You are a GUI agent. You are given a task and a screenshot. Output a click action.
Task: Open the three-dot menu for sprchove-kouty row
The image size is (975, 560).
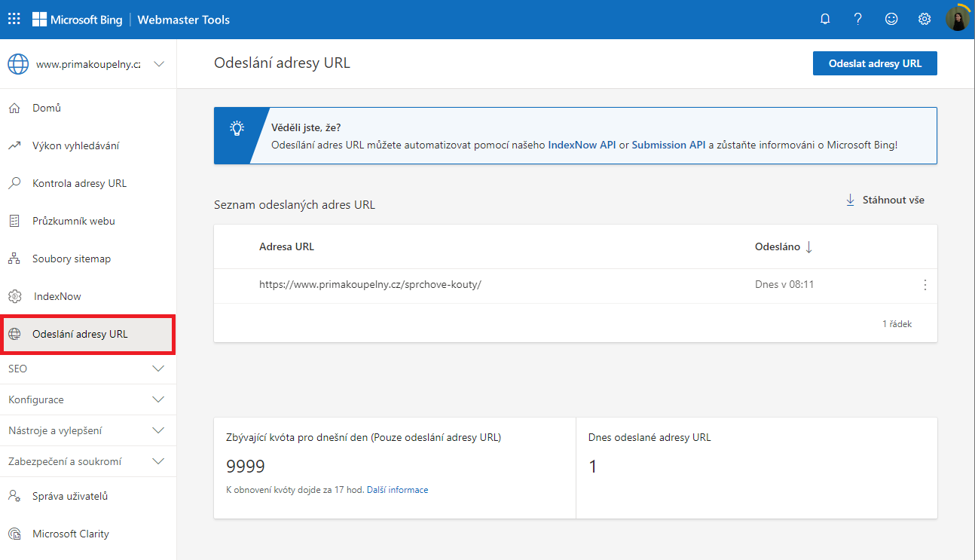(925, 285)
